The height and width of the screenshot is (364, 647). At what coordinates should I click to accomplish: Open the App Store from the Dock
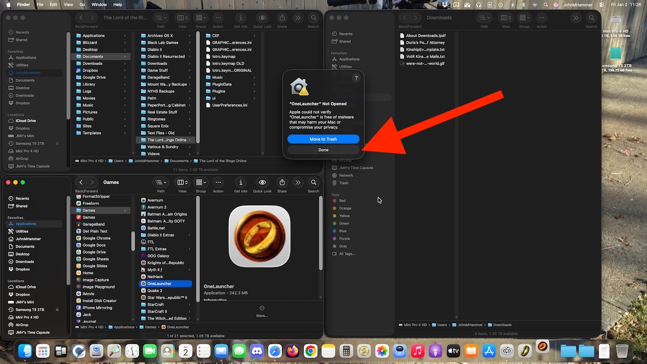coord(488,351)
